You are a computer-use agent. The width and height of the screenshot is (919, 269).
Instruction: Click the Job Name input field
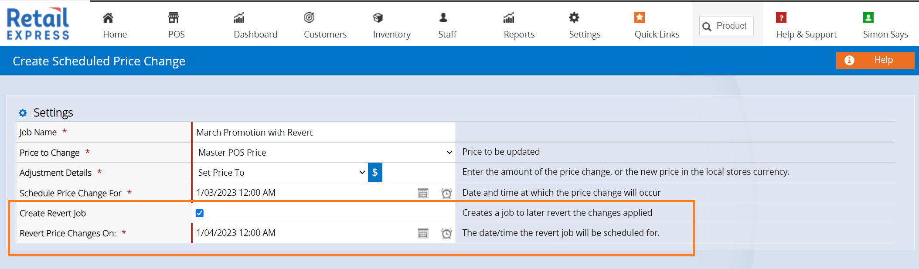click(x=324, y=132)
